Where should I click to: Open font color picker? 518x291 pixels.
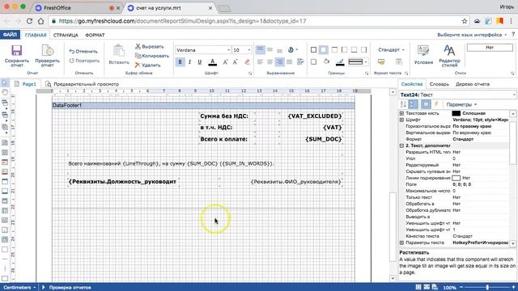coord(213,61)
